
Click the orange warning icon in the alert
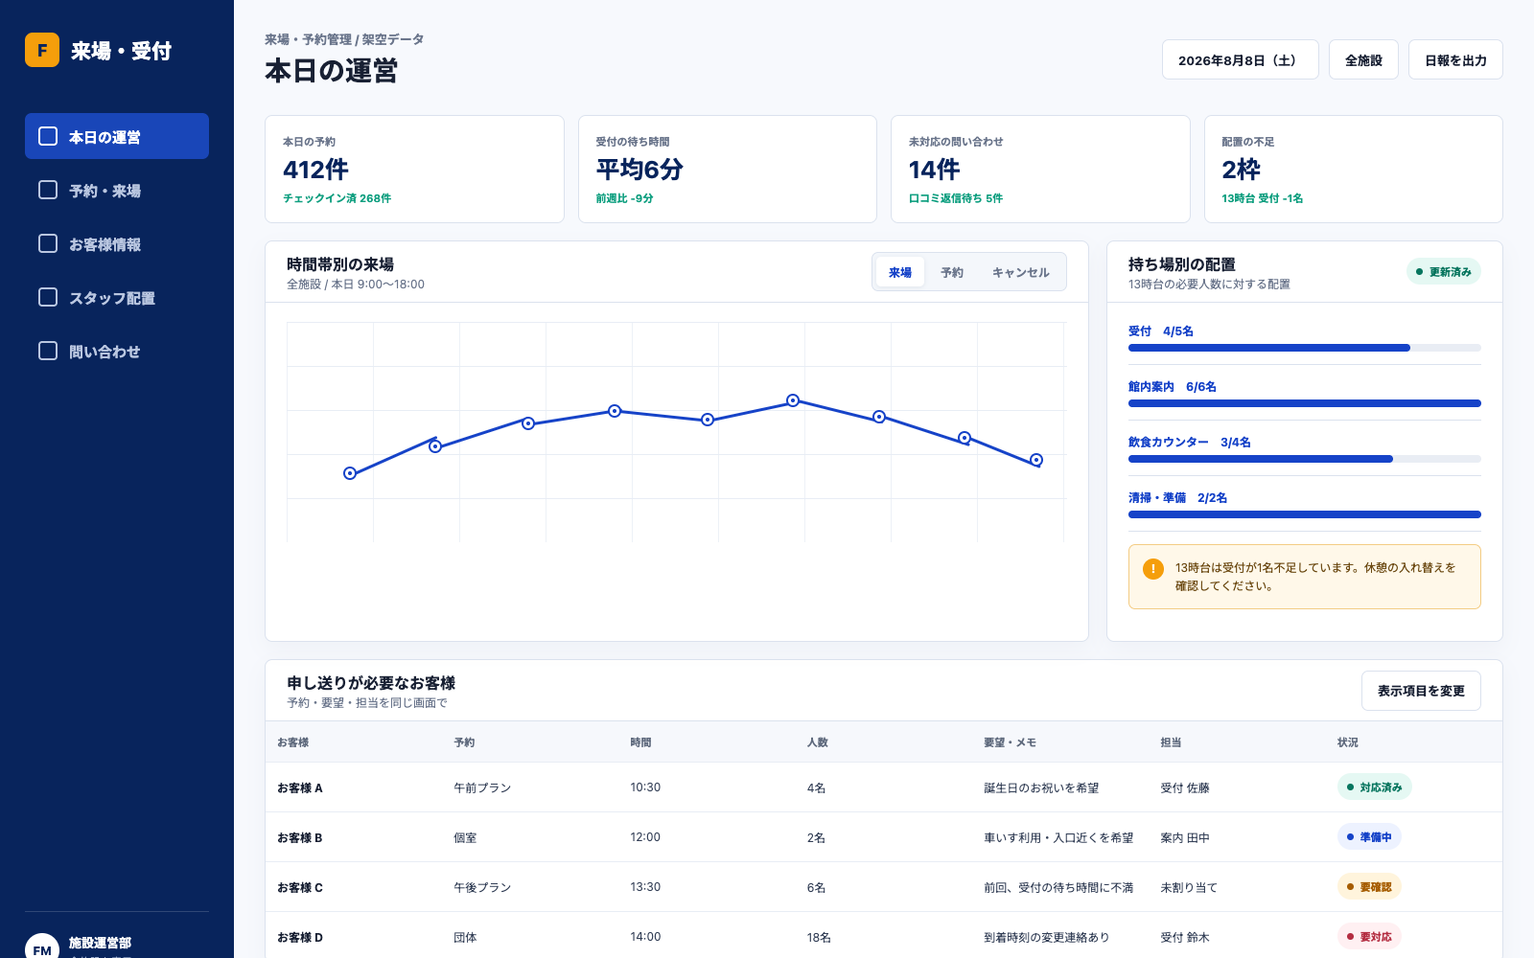click(1153, 569)
